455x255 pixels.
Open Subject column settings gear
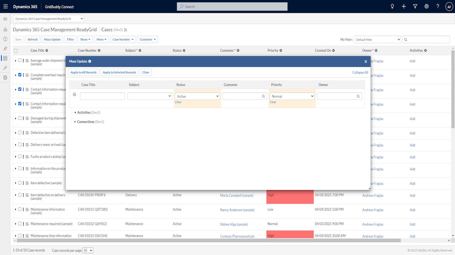coord(140,51)
